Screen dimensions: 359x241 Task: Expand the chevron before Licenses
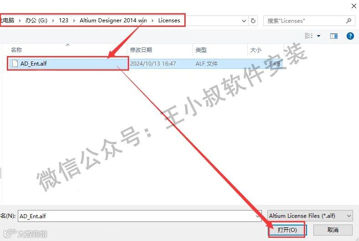coord(152,21)
